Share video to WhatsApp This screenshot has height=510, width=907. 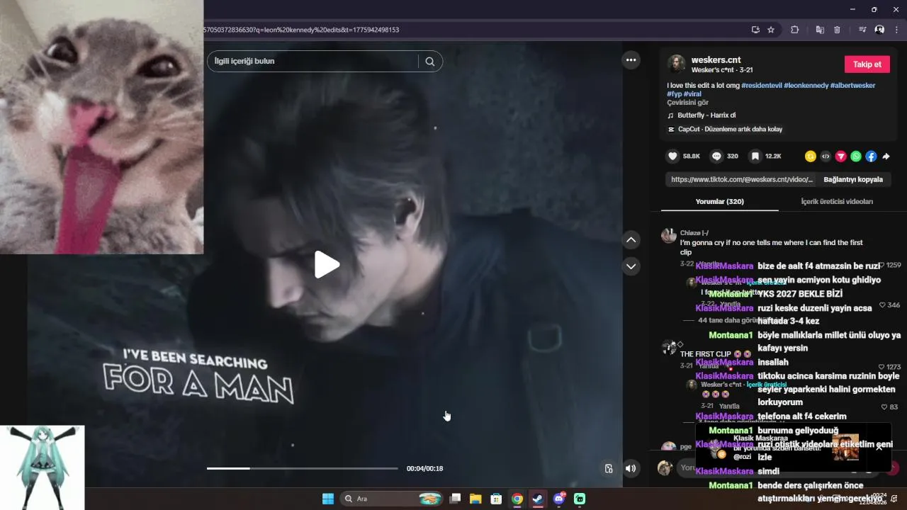[x=856, y=157]
